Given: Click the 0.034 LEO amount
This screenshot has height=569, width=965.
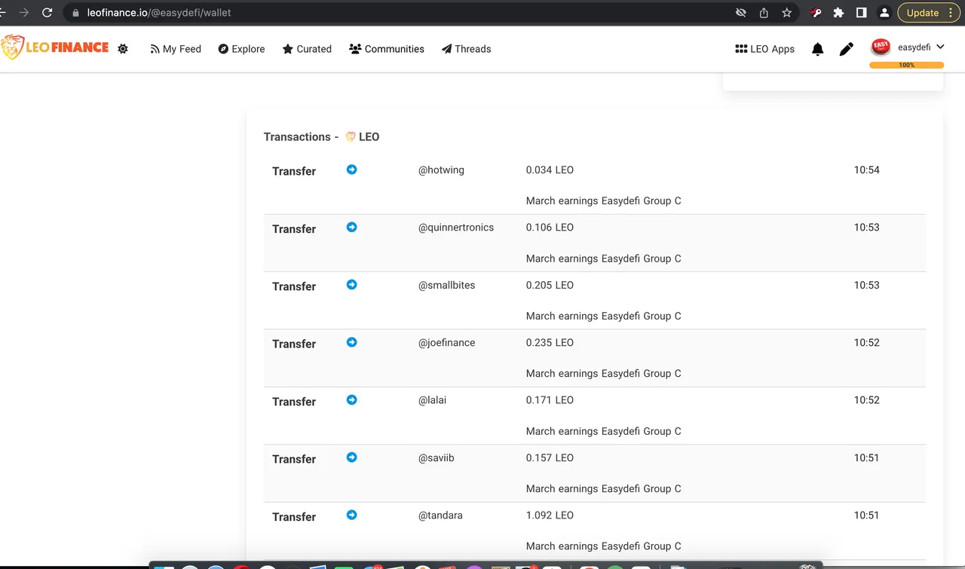Looking at the screenshot, I should pos(550,170).
